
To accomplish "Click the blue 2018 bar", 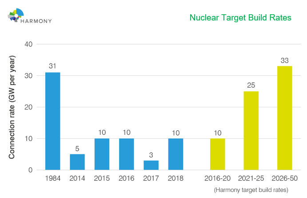I will tap(175, 154).
